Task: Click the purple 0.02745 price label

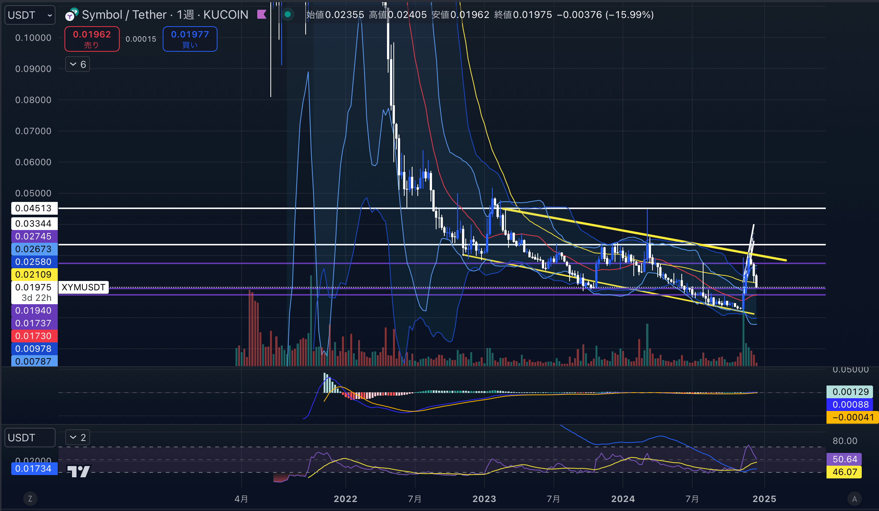Action: pos(34,236)
